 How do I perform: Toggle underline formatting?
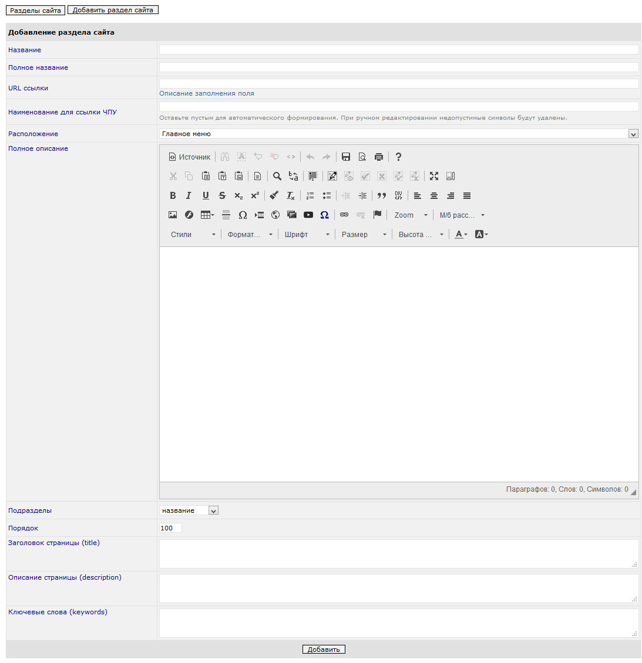[206, 195]
